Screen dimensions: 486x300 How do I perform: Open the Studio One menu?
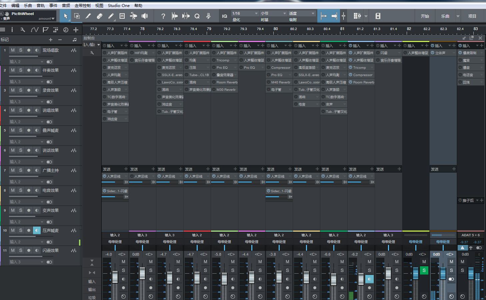[x=119, y=5]
